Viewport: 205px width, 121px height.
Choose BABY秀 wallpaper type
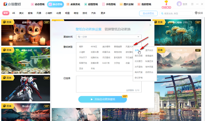106,63
